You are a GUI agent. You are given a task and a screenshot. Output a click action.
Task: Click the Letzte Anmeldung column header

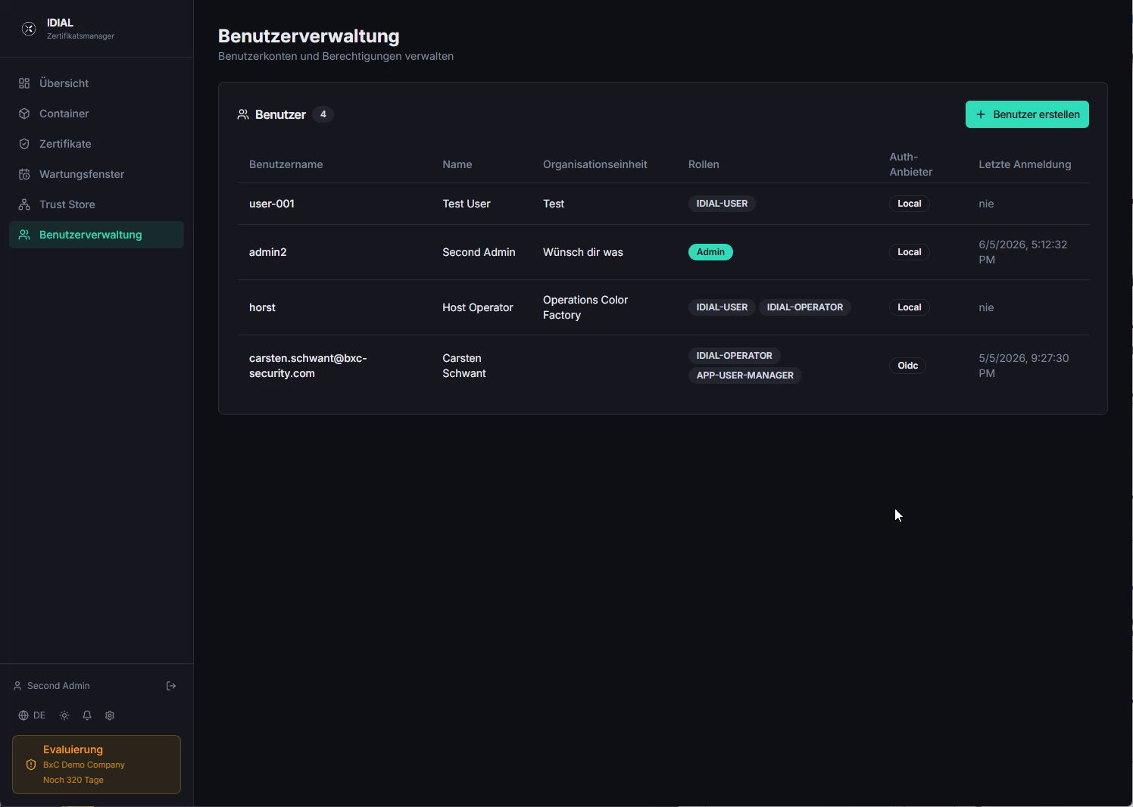coord(1025,164)
